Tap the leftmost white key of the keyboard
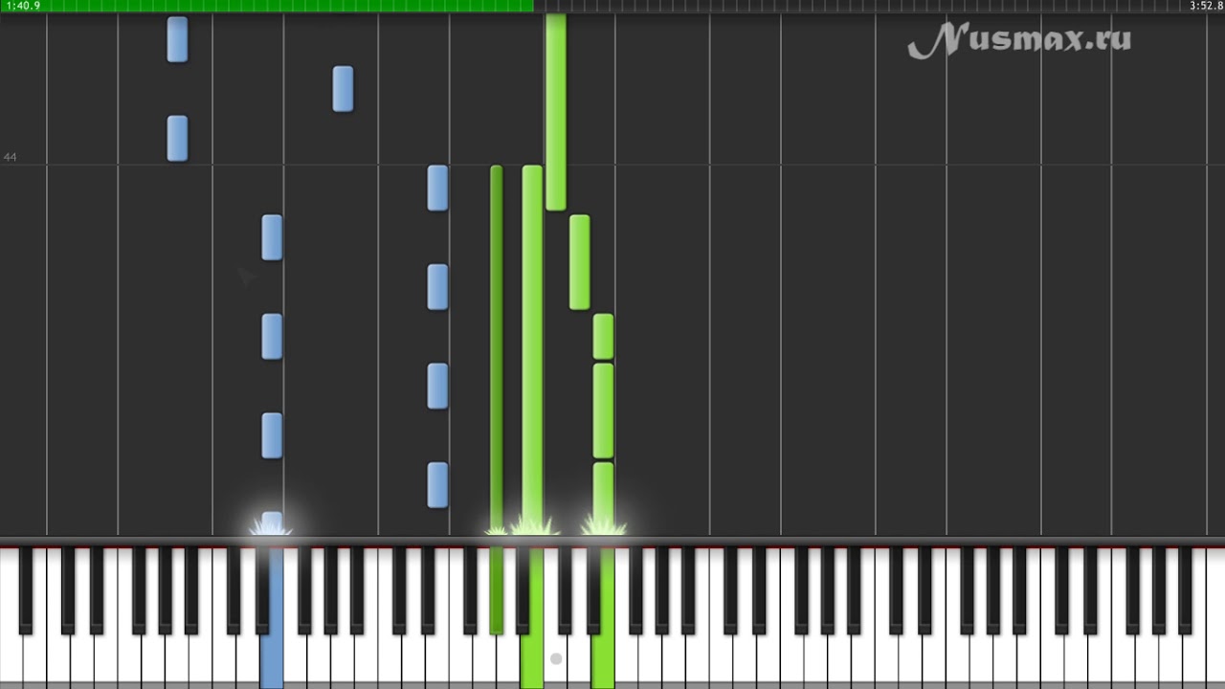Screen dimensions: 1225x689 pos(11,660)
